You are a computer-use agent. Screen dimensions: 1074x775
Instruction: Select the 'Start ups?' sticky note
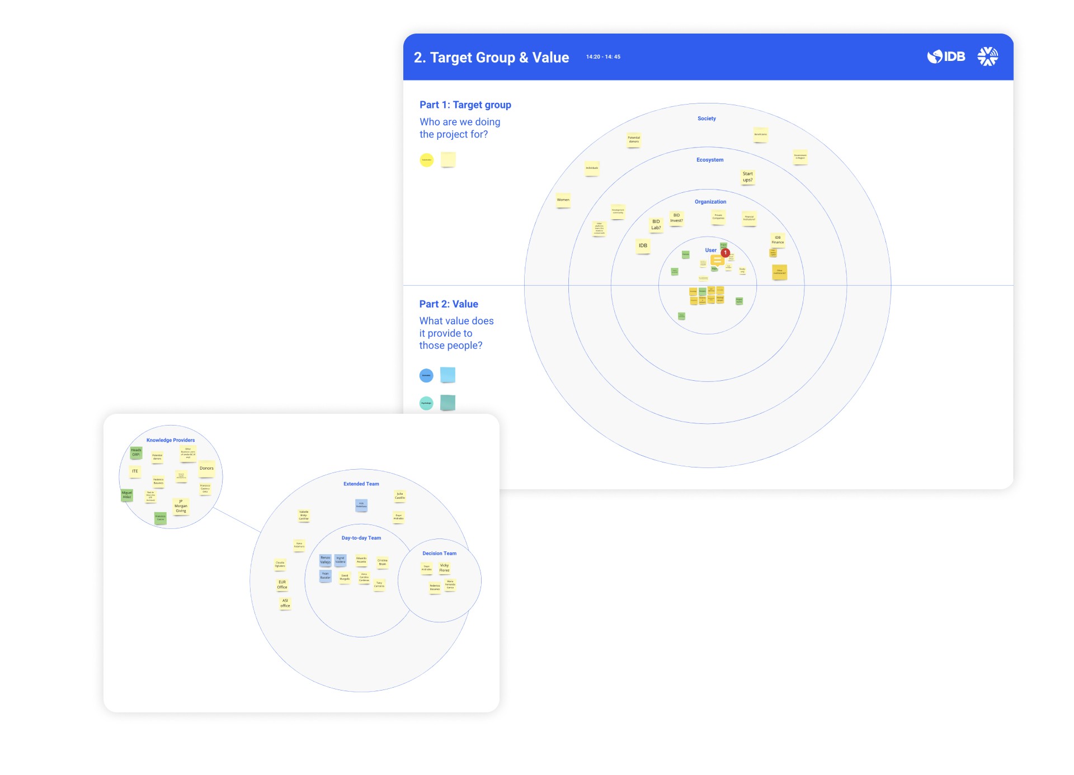coord(747,177)
